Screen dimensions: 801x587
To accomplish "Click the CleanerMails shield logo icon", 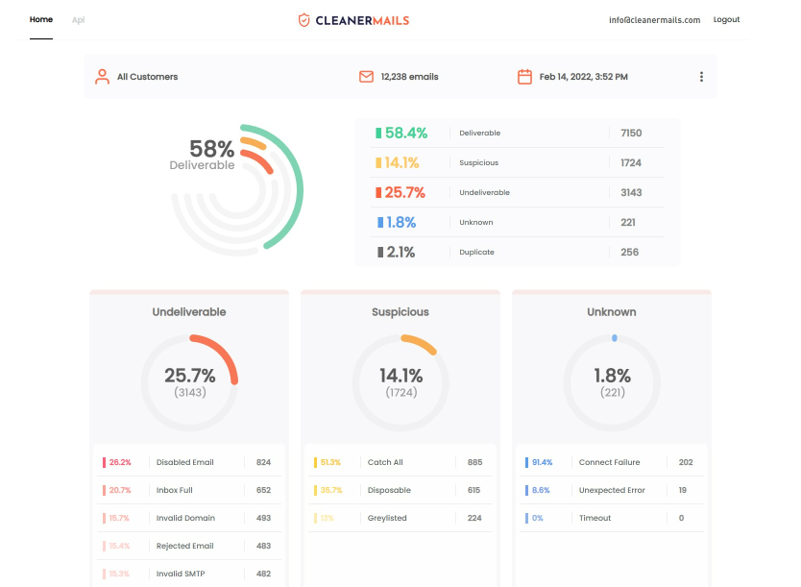I will [x=303, y=20].
